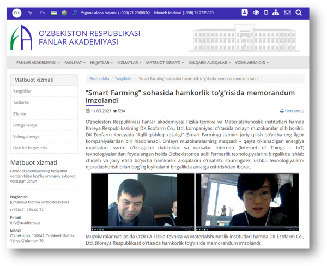Open the right video call photo
The image size is (327, 266).
(247, 202)
